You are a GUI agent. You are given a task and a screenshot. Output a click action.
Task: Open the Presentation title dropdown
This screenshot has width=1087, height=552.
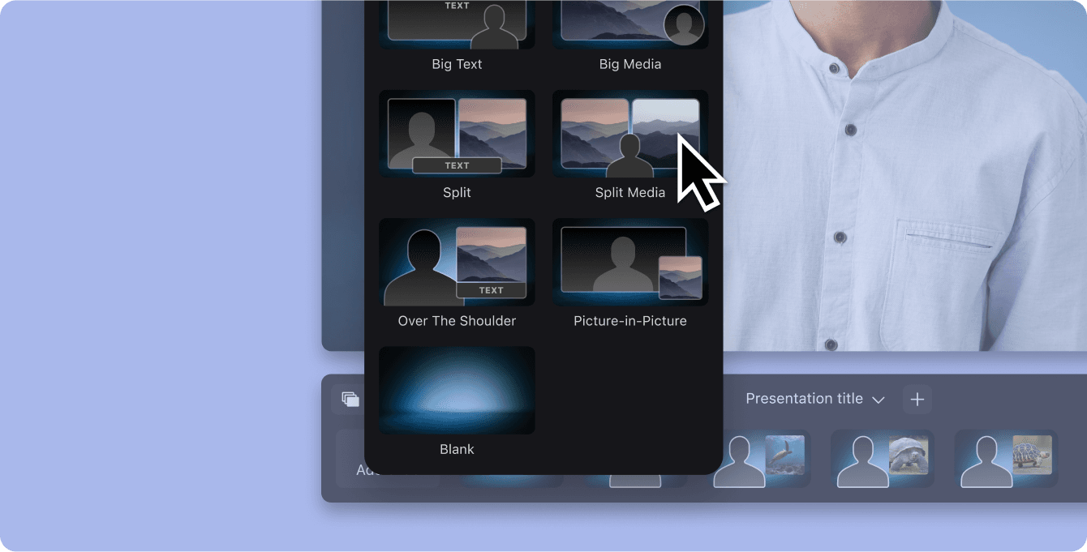coord(804,399)
